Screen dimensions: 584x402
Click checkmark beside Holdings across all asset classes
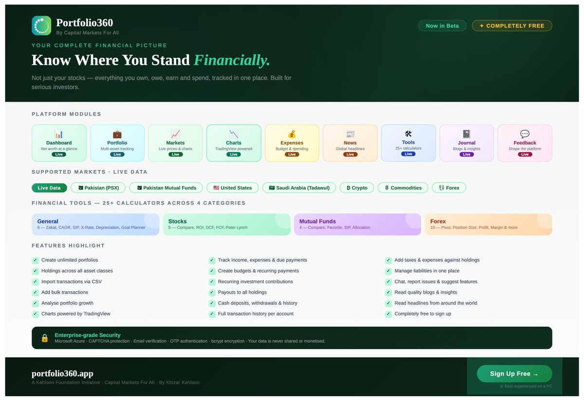35,271
